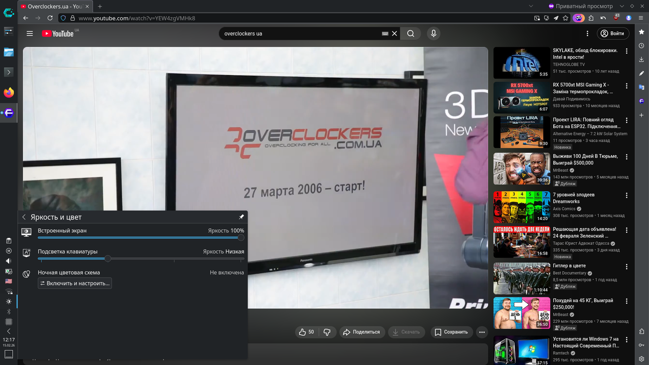Click Включить и настроить night color button
The height and width of the screenshot is (365, 649).
pos(75,283)
